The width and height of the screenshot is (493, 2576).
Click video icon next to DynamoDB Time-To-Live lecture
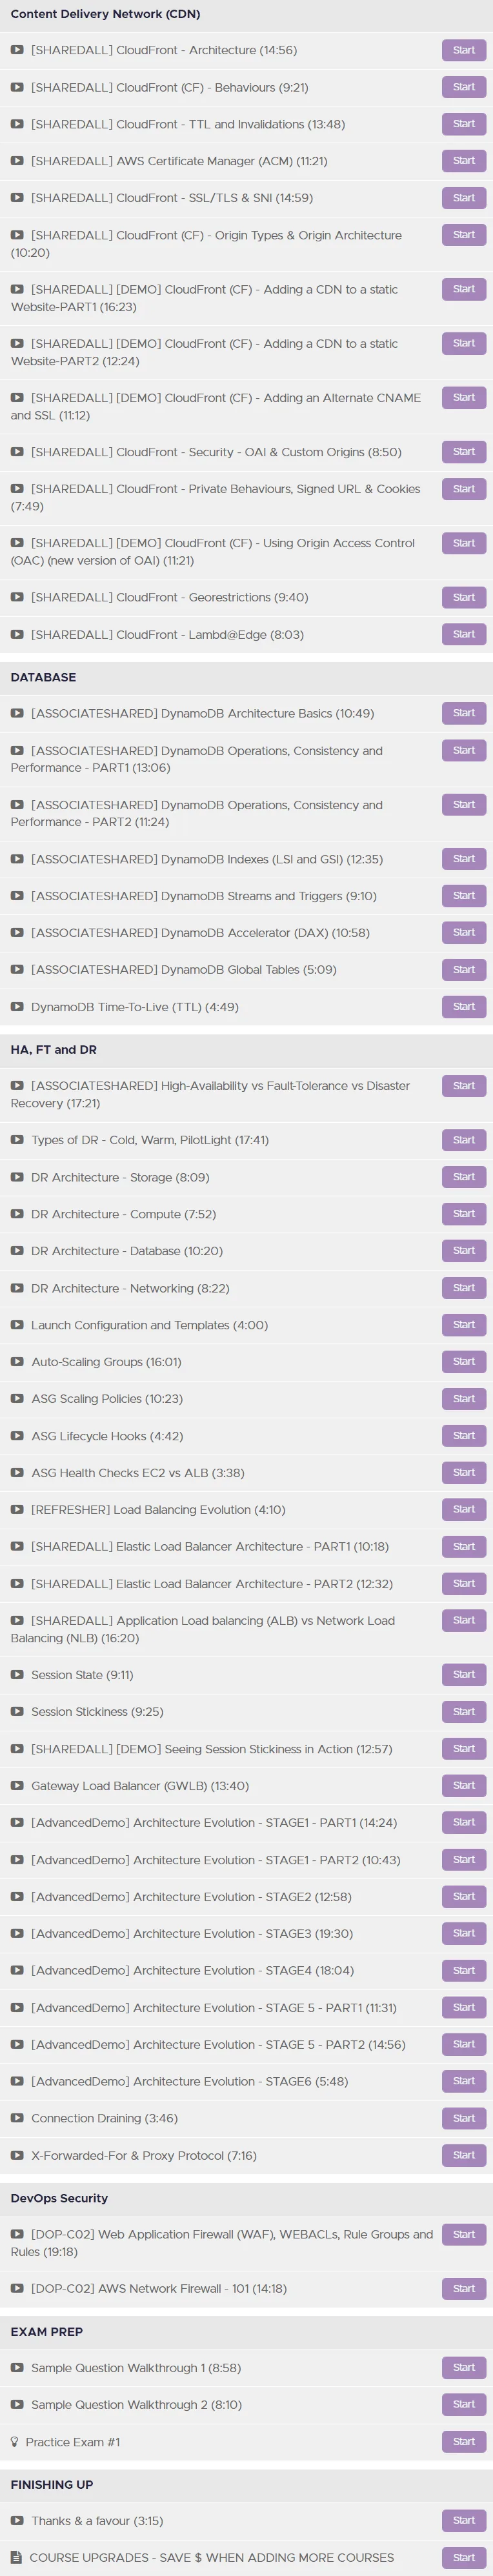click(x=17, y=1007)
